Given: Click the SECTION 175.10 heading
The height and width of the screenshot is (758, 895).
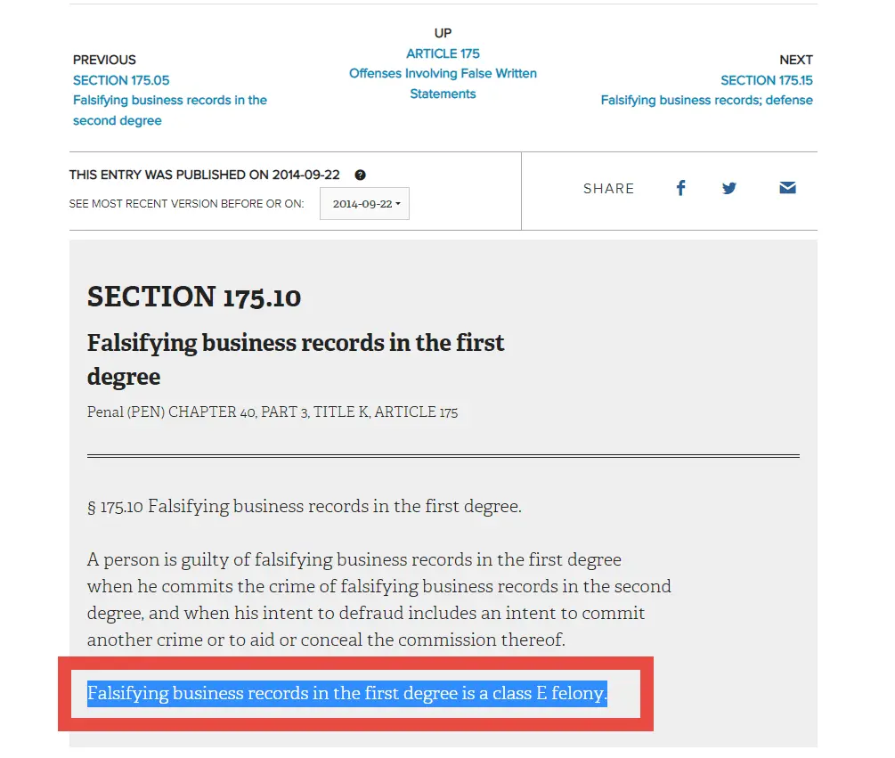Looking at the screenshot, I should point(194,297).
